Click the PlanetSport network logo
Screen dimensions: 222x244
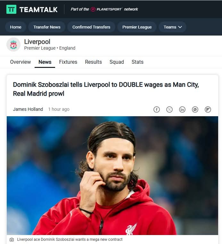click(x=106, y=9)
